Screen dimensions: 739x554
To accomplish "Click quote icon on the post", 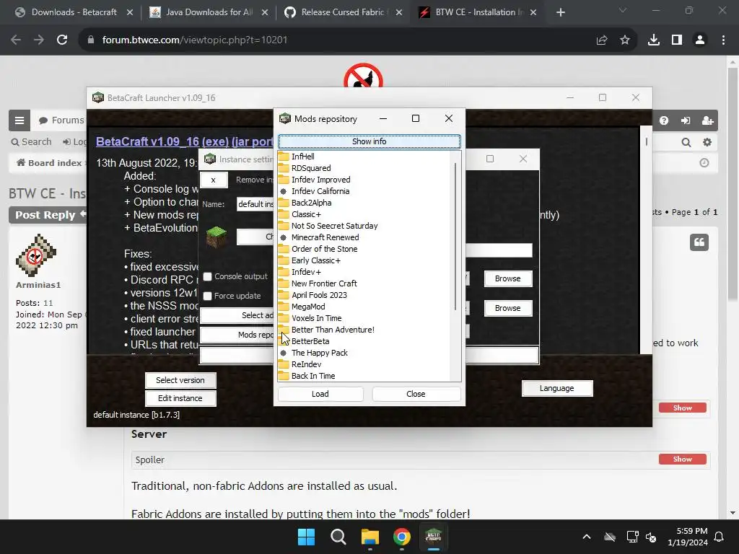I will 699,242.
